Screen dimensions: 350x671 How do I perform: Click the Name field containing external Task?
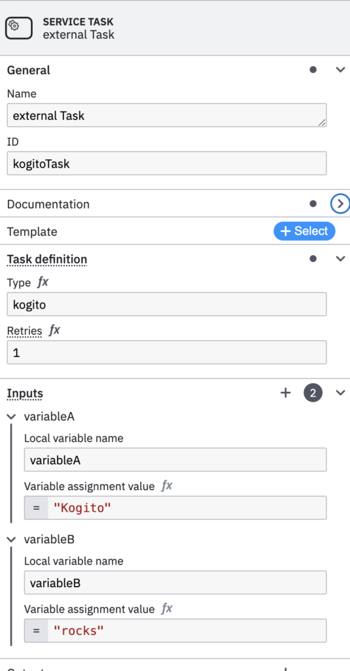coord(167,115)
